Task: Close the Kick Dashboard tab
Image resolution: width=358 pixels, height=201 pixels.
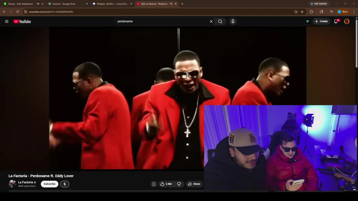Action: point(43,4)
